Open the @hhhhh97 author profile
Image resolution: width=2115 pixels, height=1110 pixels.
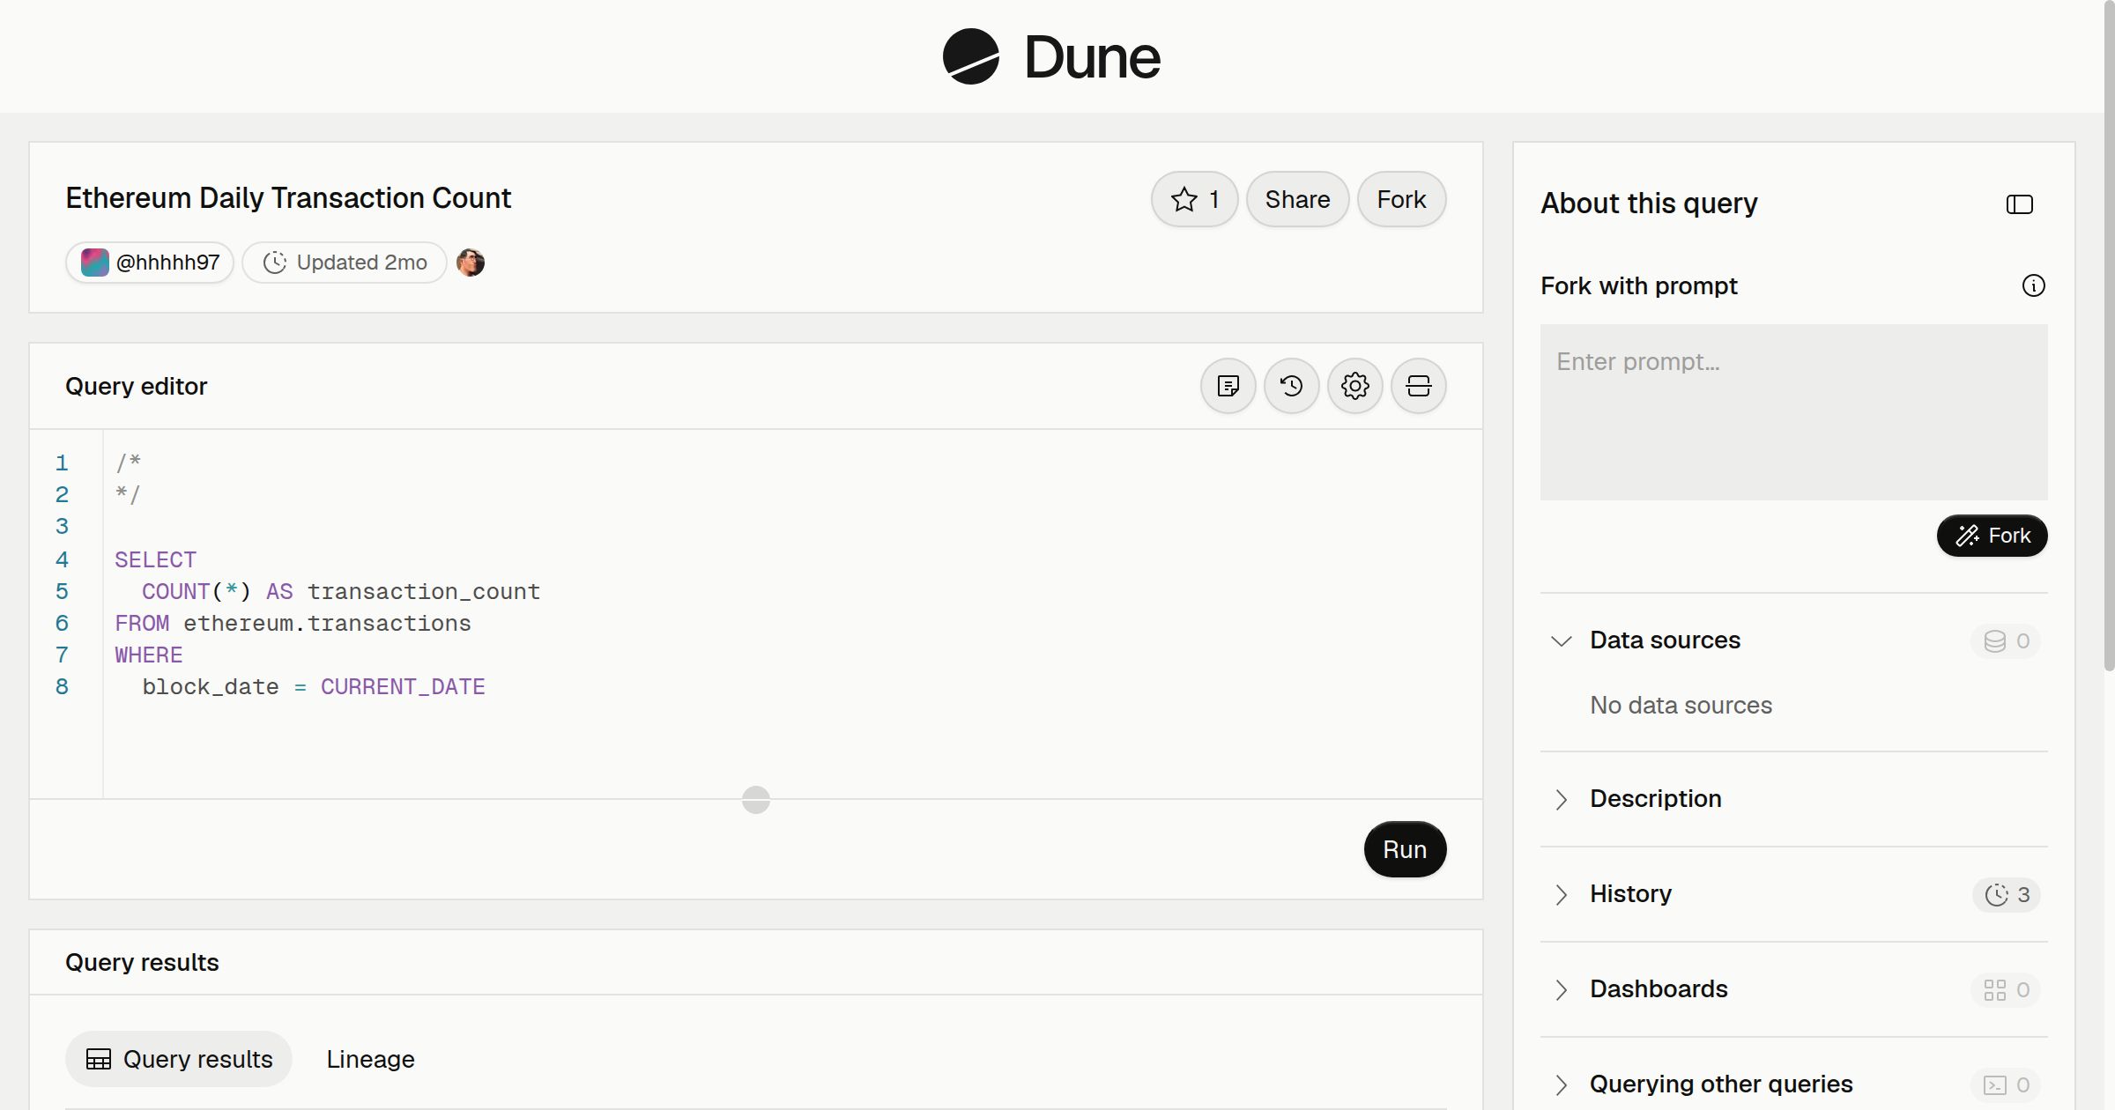(x=150, y=263)
